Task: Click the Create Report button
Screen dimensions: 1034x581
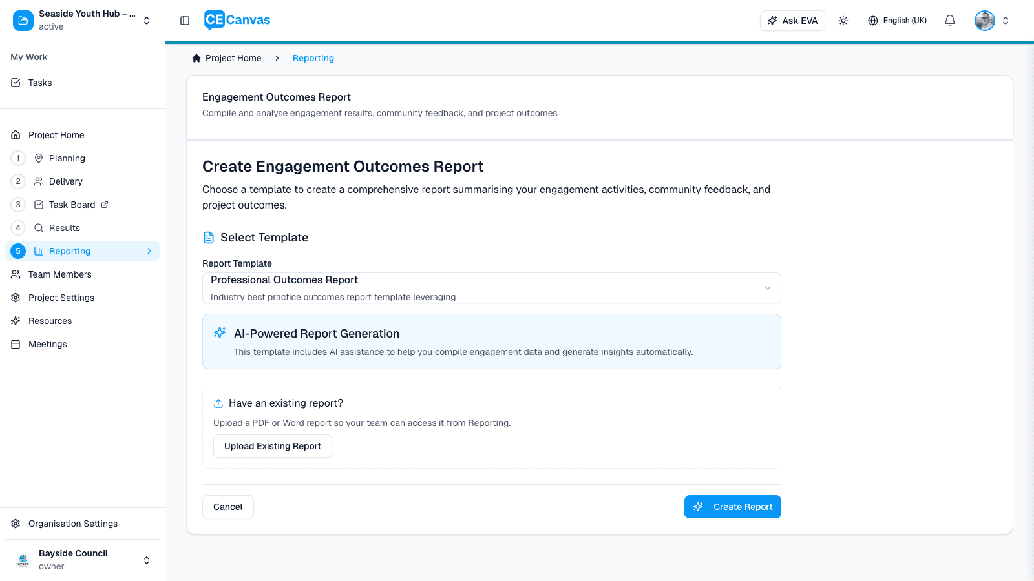Action: [732, 507]
